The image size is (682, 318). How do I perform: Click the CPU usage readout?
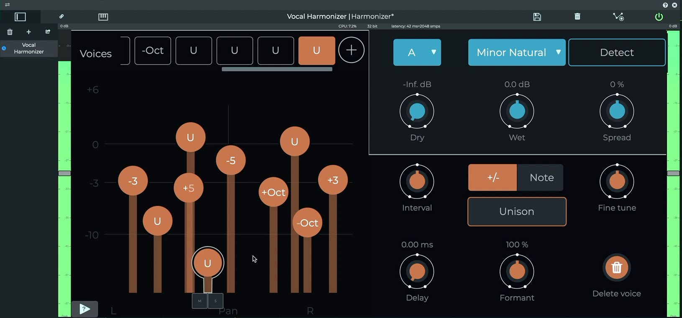(x=347, y=26)
